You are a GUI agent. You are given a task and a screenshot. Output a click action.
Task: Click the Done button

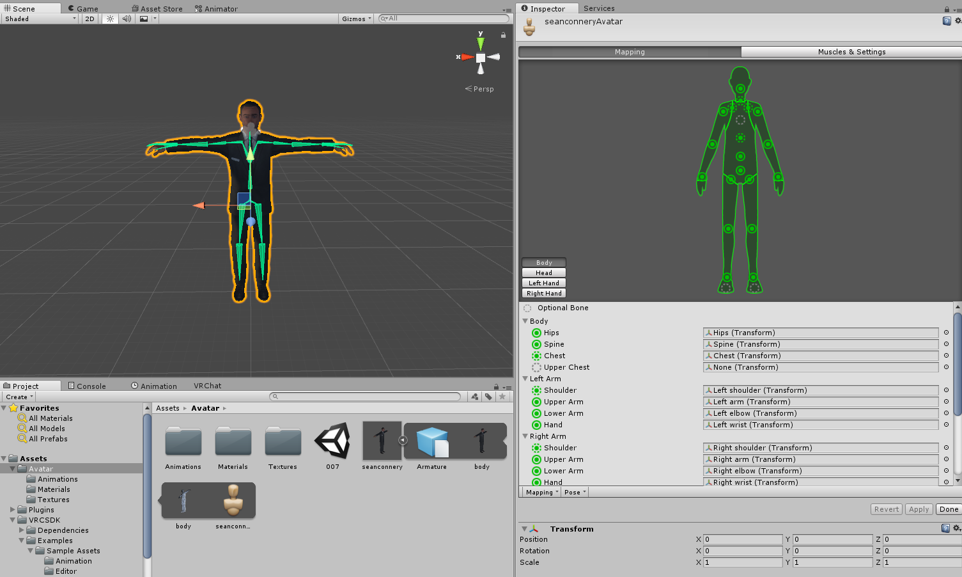point(949,509)
